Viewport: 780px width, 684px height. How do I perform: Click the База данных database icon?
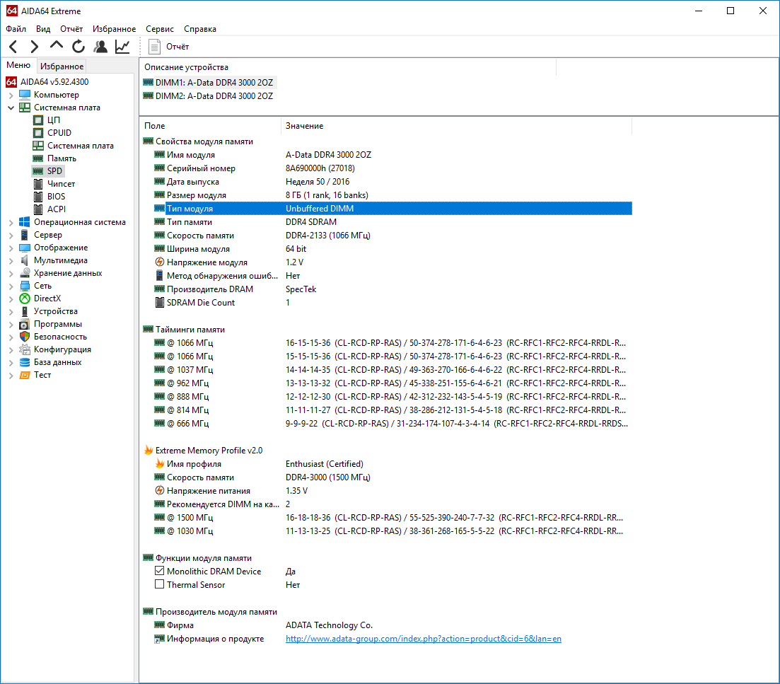[x=25, y=362]
